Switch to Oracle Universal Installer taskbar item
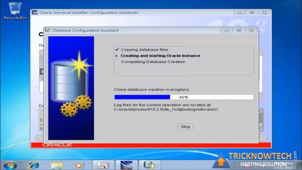This screenshot has width=302, height=170. 126,165
